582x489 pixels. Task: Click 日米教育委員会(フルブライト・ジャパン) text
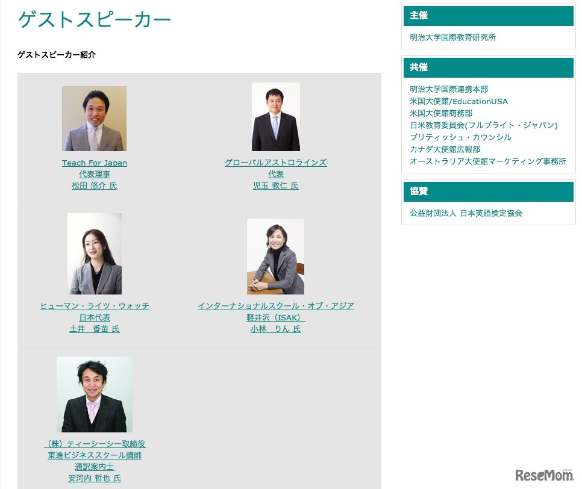[x=484, y=125]
